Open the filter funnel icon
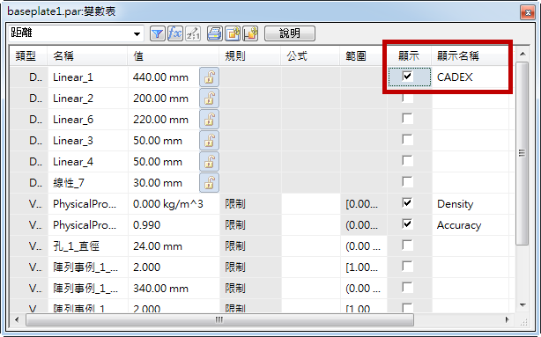The width and height of the screenshot is (541, 337). (x=158, y=33)
